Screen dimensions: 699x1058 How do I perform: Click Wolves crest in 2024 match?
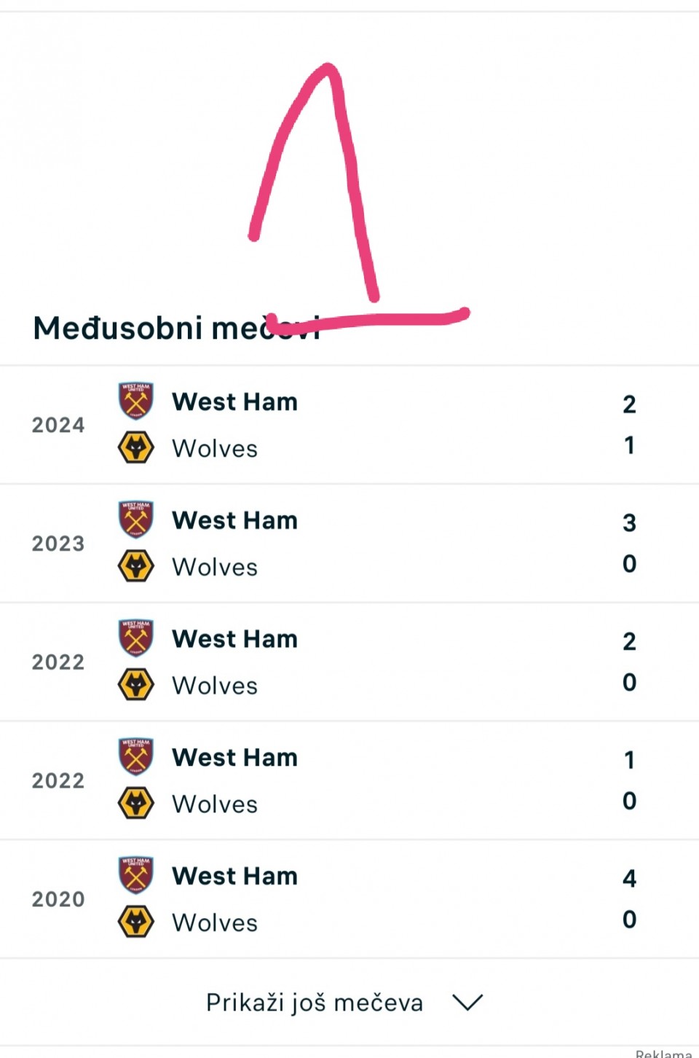[x=136, y=447]
